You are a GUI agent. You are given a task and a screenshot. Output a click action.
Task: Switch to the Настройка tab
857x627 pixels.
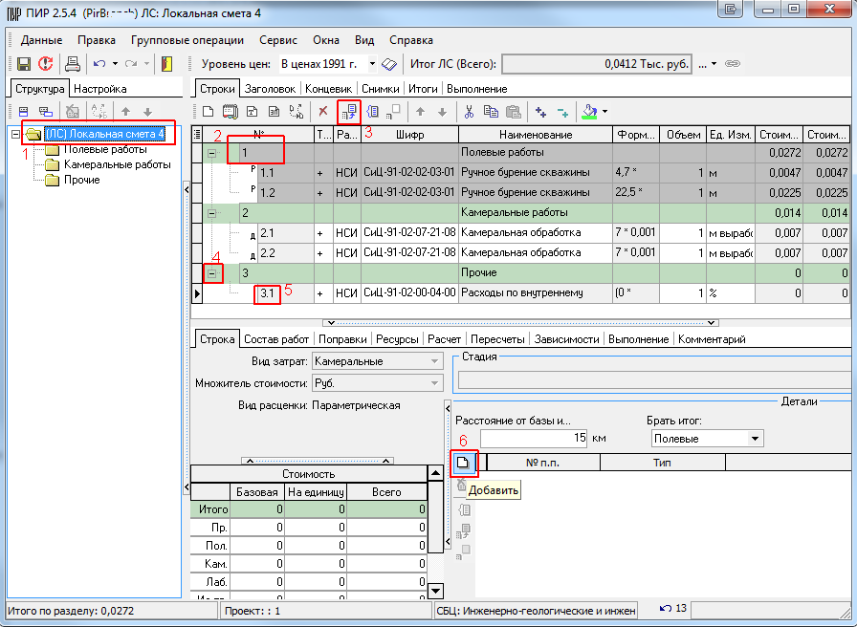click(100, 88)
